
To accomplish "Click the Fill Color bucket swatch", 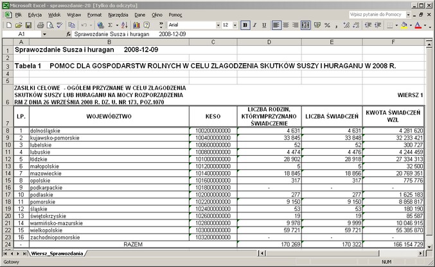I will click(404, 25).
